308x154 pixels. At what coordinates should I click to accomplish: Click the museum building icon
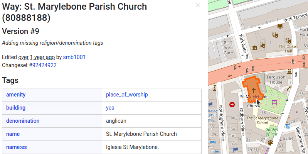click(255, 47)
